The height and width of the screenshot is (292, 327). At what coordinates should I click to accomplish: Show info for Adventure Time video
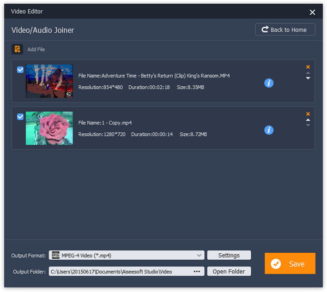269,83
